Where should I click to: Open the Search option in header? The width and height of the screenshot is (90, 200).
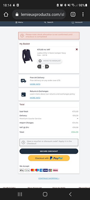(49, 22)
